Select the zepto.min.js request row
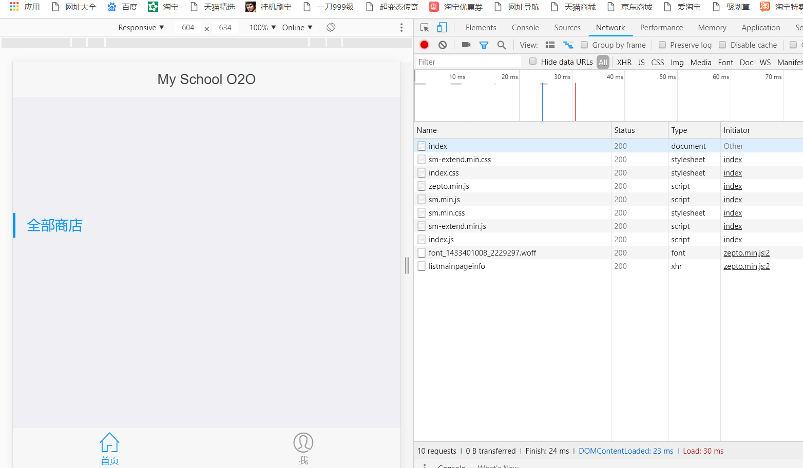803x468 pixels. click(608, 186)
